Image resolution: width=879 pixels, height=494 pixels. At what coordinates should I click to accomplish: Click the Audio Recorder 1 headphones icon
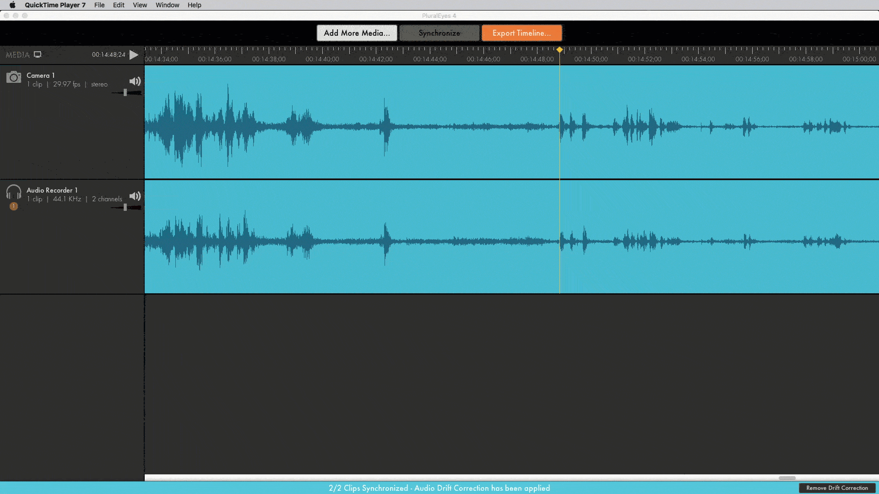pos(14,192)
